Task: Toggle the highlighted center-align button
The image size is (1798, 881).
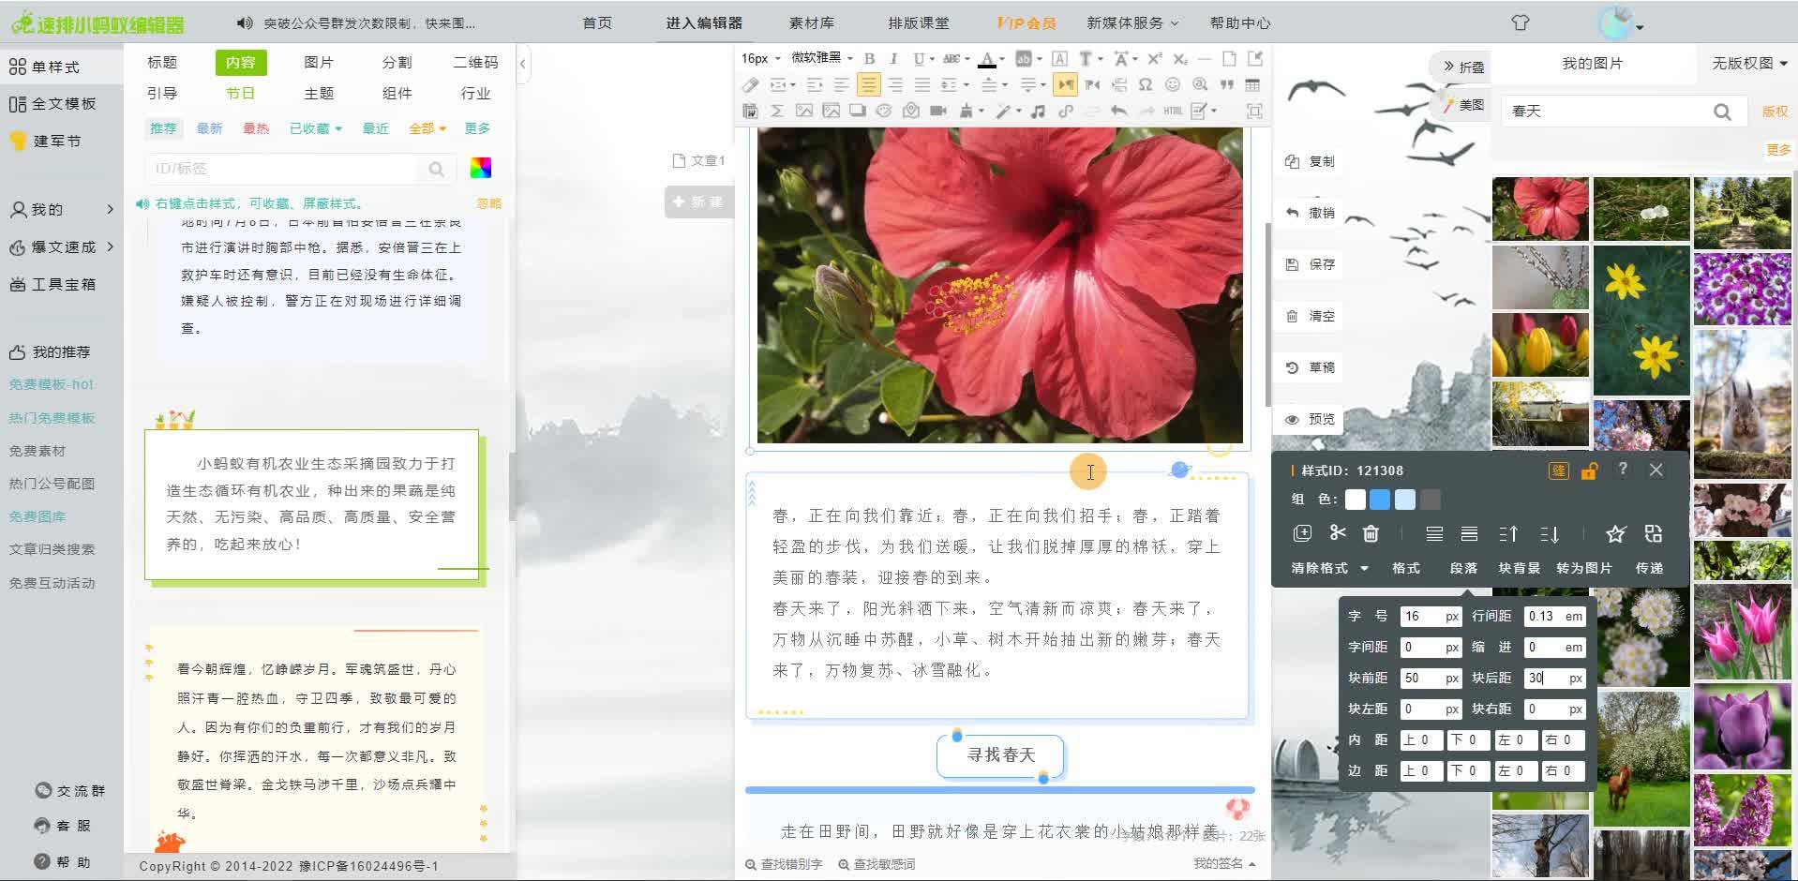Action: pyautogui.click(x=869, y=85)
